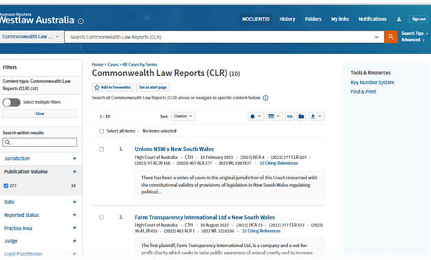This screenshot has height=260, width=431.
Task: Click the Westlaw Australia logo
Action: (37, 18)
